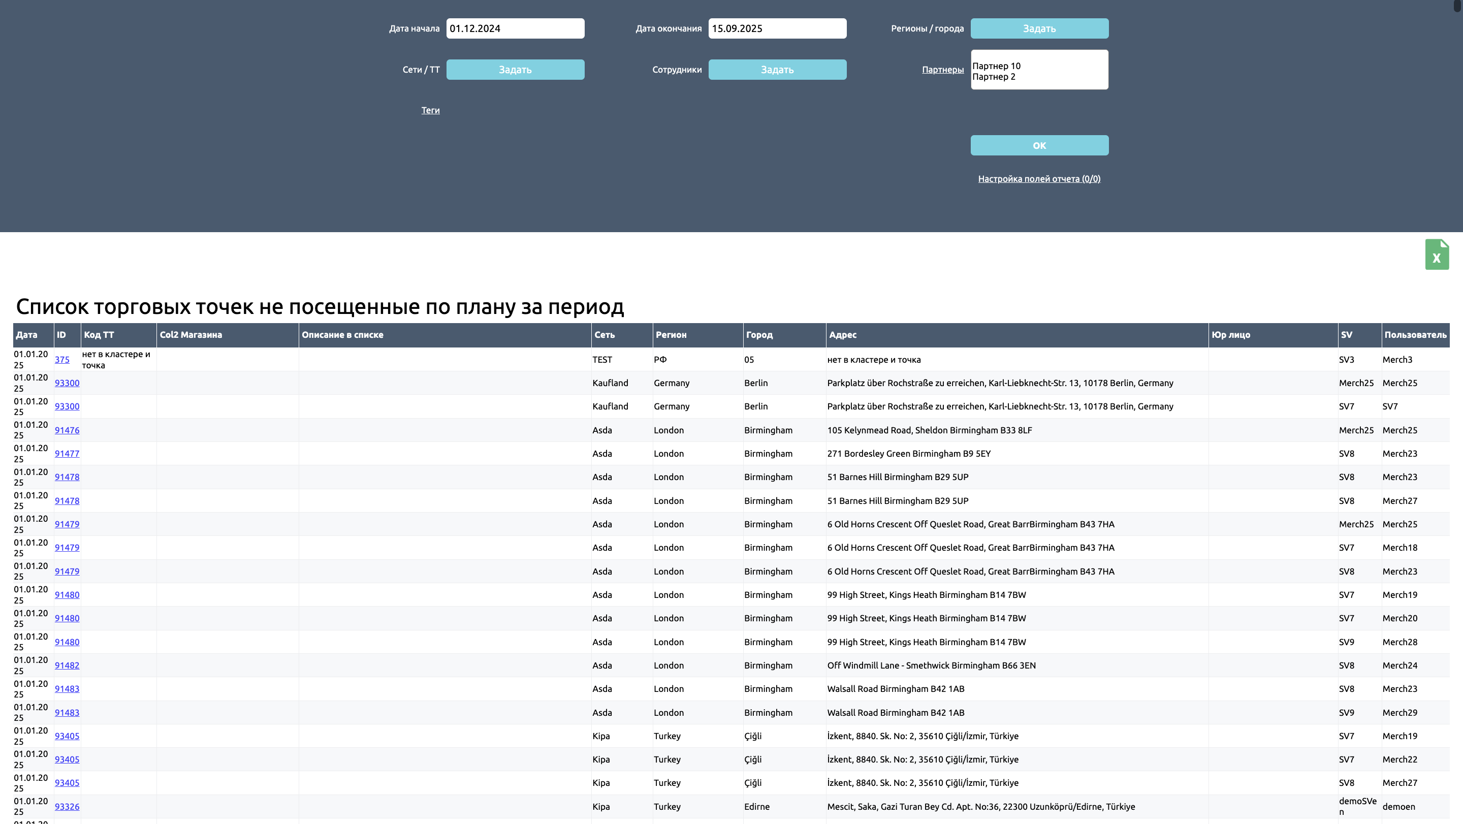
Task: Click the Дата окончания date field
Action: (776, 28)
